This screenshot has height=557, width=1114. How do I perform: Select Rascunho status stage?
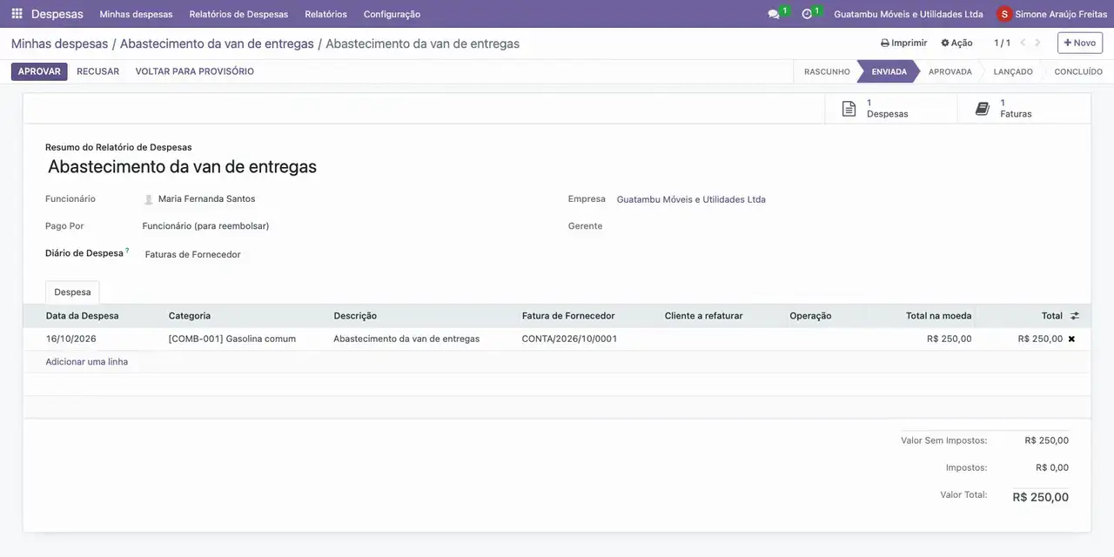[x=827, y=71]
